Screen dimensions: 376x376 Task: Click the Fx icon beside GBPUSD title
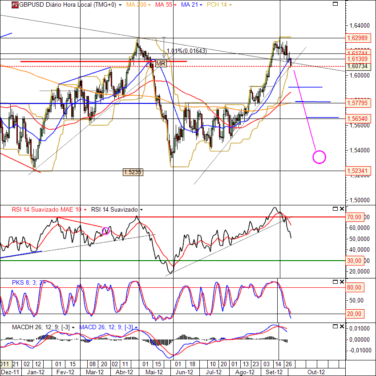[x=15, y=5]
